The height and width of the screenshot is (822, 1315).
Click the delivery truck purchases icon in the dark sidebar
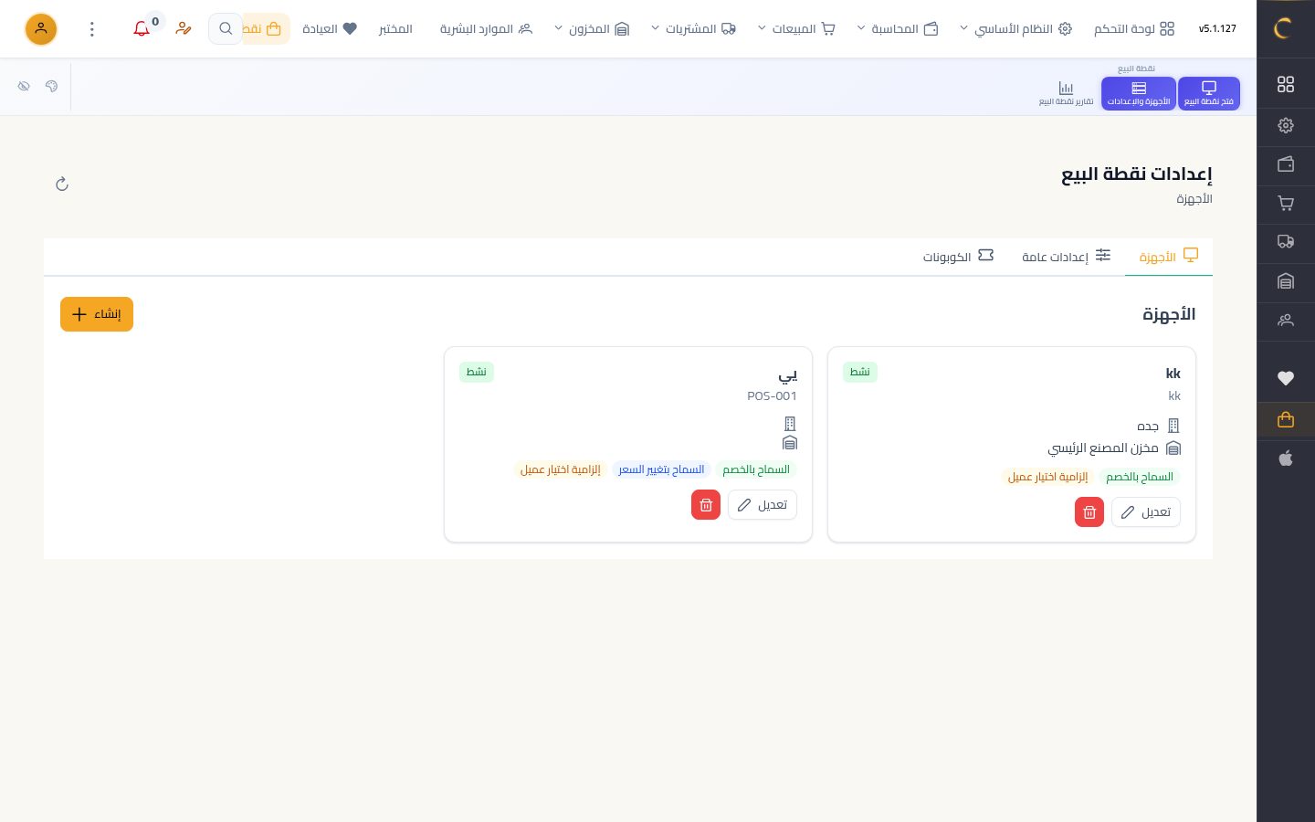[1286, 242]
